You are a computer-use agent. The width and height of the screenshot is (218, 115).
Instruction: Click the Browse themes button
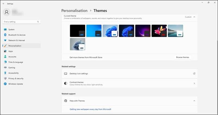[183, 57]
